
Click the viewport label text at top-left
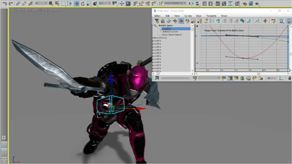point(34,9)
